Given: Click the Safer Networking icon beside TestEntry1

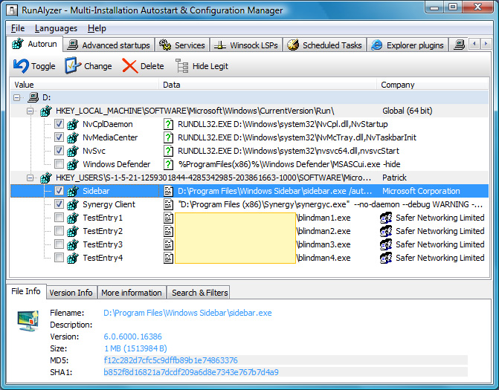Looking at the screenshot, I should coord(386,218).
